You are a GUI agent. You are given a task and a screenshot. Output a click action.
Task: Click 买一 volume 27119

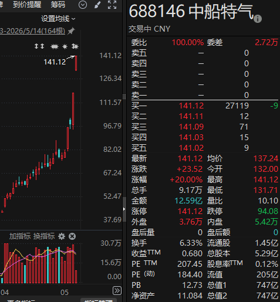237,106
